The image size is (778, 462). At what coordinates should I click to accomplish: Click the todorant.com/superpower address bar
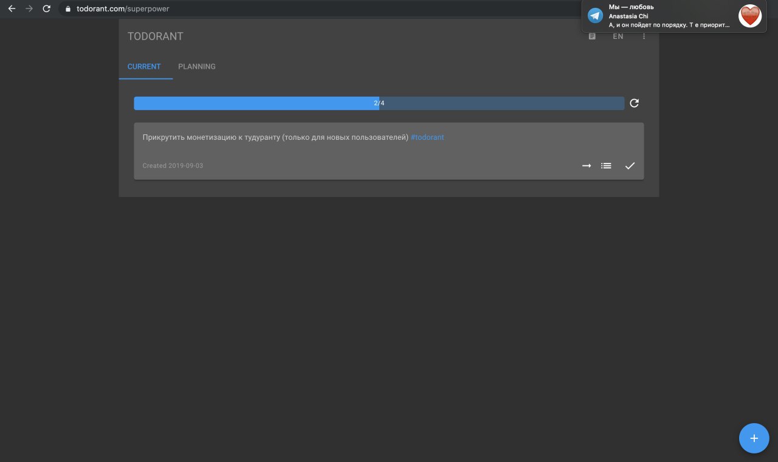point(319,9)
